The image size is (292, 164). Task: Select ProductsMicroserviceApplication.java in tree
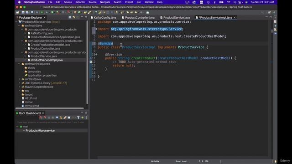click(55, 37)
